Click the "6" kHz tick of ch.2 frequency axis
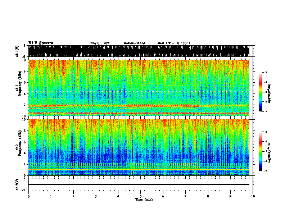The width and height of the screenshot is (285, 220). (x=25, y=142)
